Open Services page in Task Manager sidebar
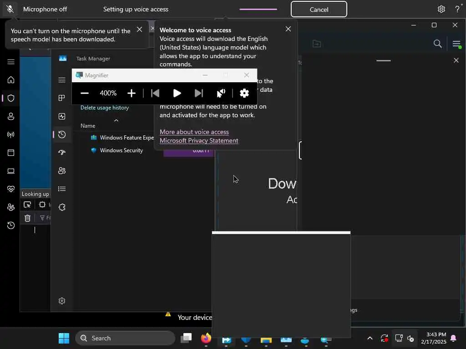The width and height of the screenshot is (466, 349). [62, 207]
